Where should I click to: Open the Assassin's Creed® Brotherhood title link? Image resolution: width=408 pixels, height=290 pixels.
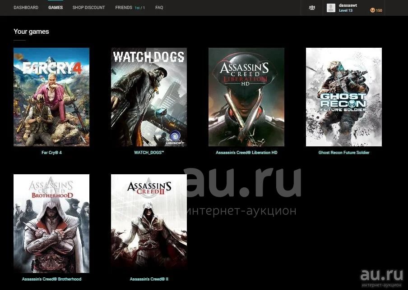pos(51,279)
